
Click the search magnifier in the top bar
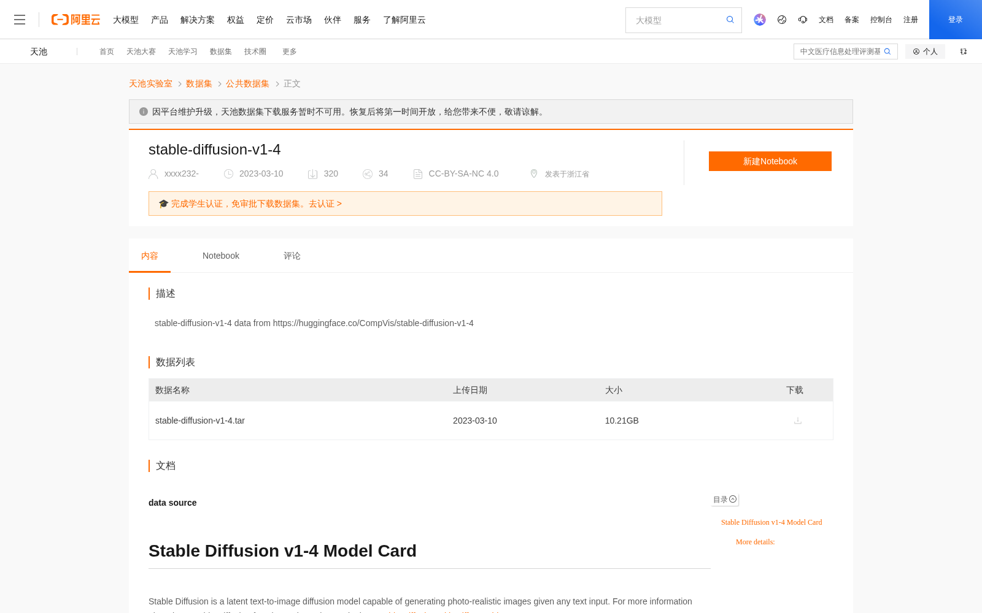click(x=730, y=20)
